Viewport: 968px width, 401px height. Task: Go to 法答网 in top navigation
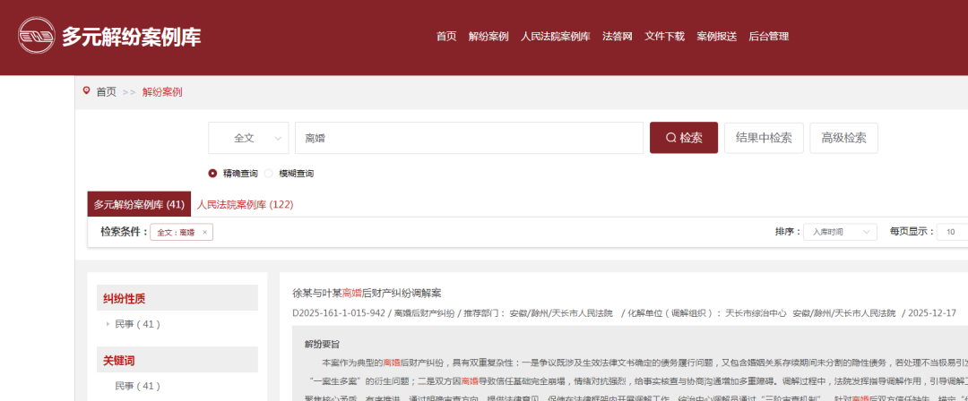pos(618,37)
